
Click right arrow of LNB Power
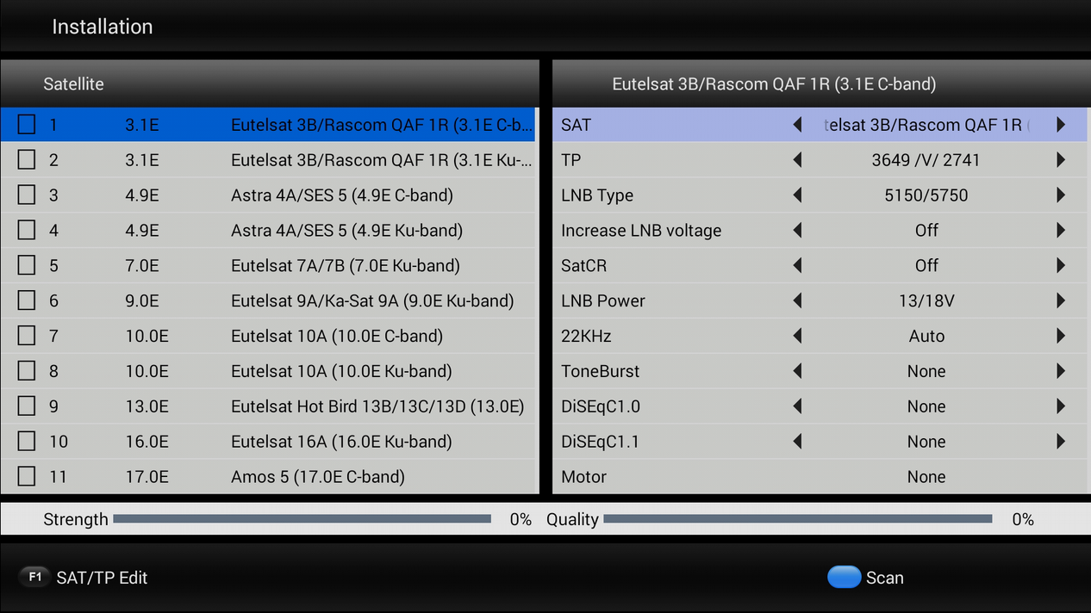coord(1061,300)
